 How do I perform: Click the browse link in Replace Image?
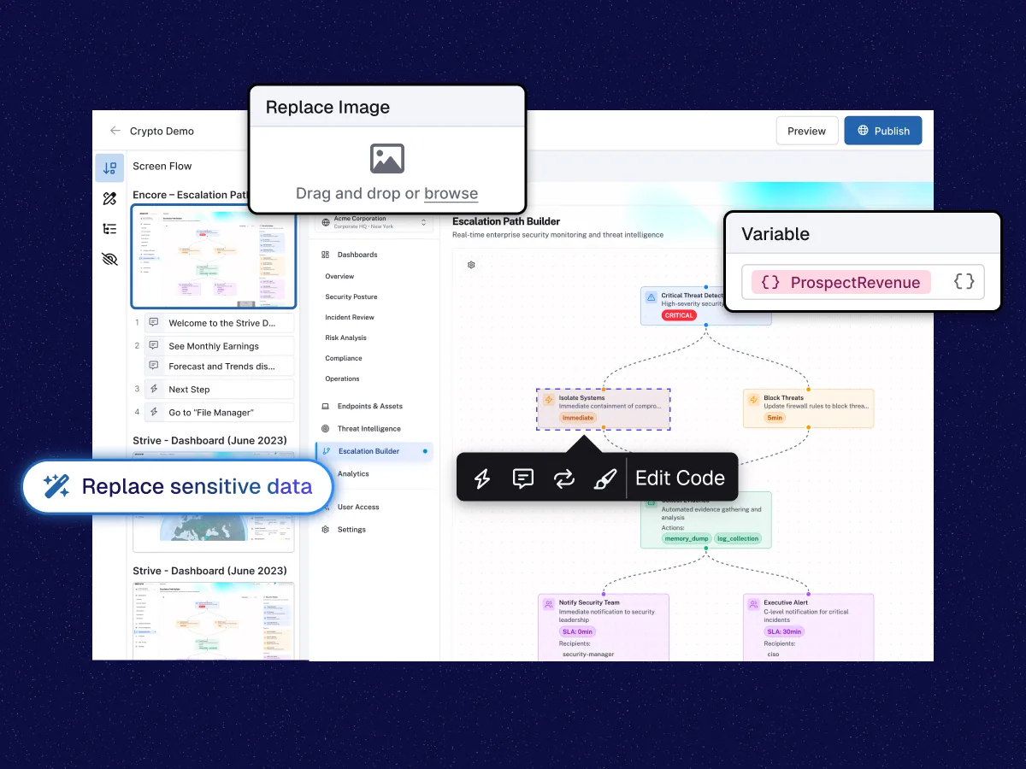pos(451,194)
